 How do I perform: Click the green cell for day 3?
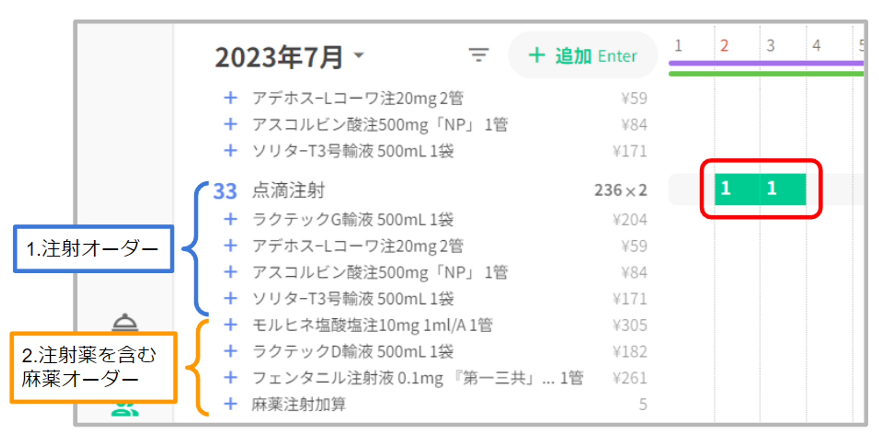click(x=783, y=189)
